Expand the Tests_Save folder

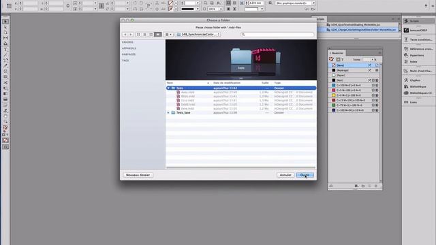pos(168,113)
